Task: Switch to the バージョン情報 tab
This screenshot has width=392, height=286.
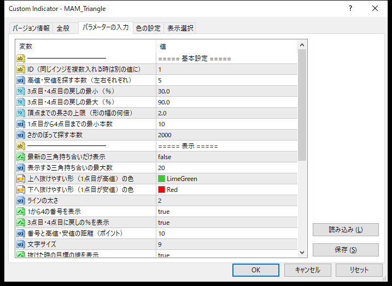Action: [x=31, y=28]
